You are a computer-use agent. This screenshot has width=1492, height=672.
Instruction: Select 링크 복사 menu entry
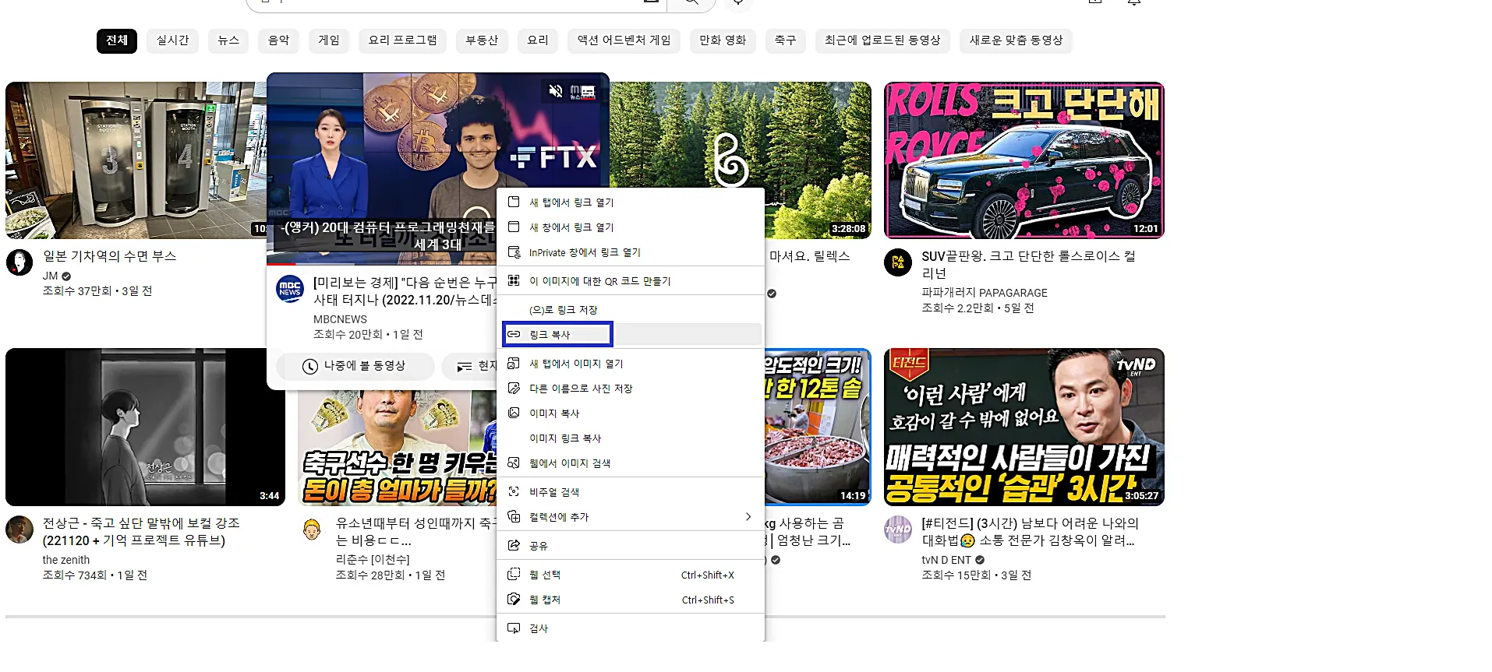click(x=630, y=335)
